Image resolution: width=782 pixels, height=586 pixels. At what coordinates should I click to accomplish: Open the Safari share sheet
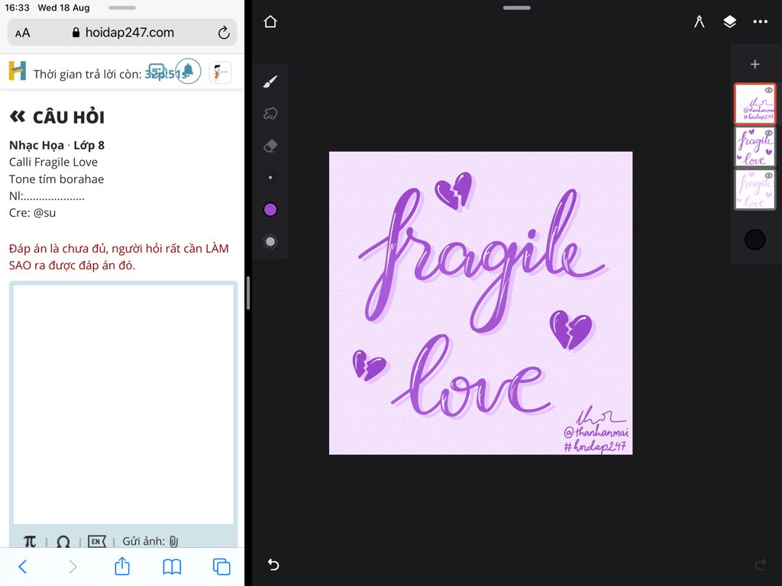click(x=122, y=565)
